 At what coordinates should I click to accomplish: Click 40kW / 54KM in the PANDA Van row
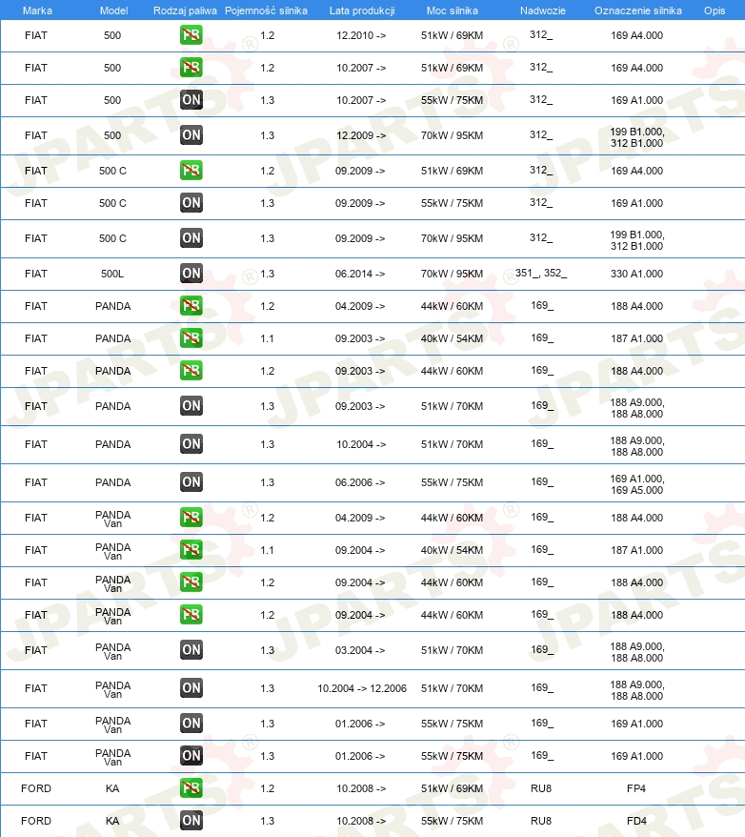pos(453,550)
